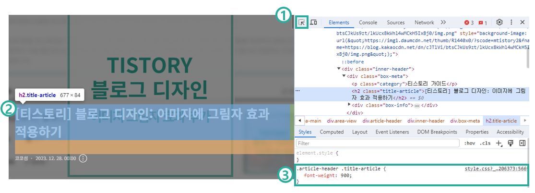Open the post options circle menu icon
This screenshot has height=193, width=535.
click(83, 158)
